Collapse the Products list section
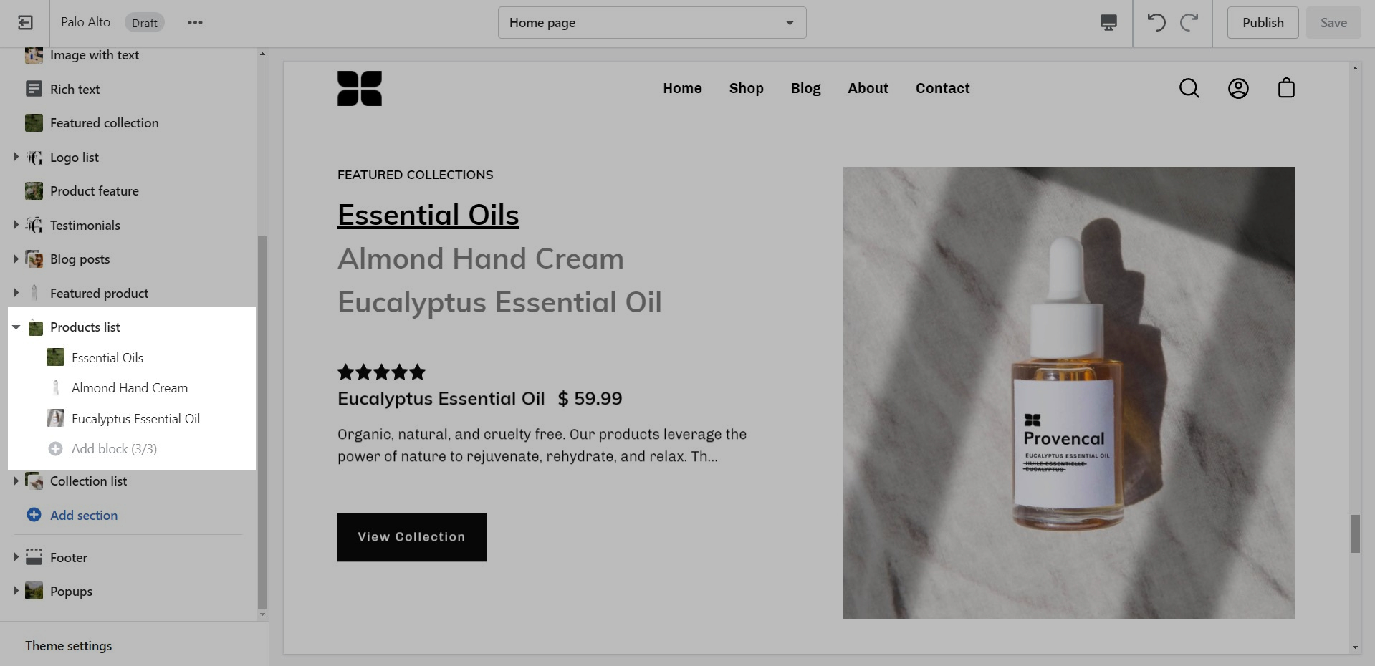 (x=16, y=327)
